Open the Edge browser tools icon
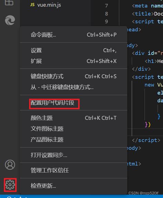Image resolution: width=163 pixels, height=198 pixels. pos(10,20)
